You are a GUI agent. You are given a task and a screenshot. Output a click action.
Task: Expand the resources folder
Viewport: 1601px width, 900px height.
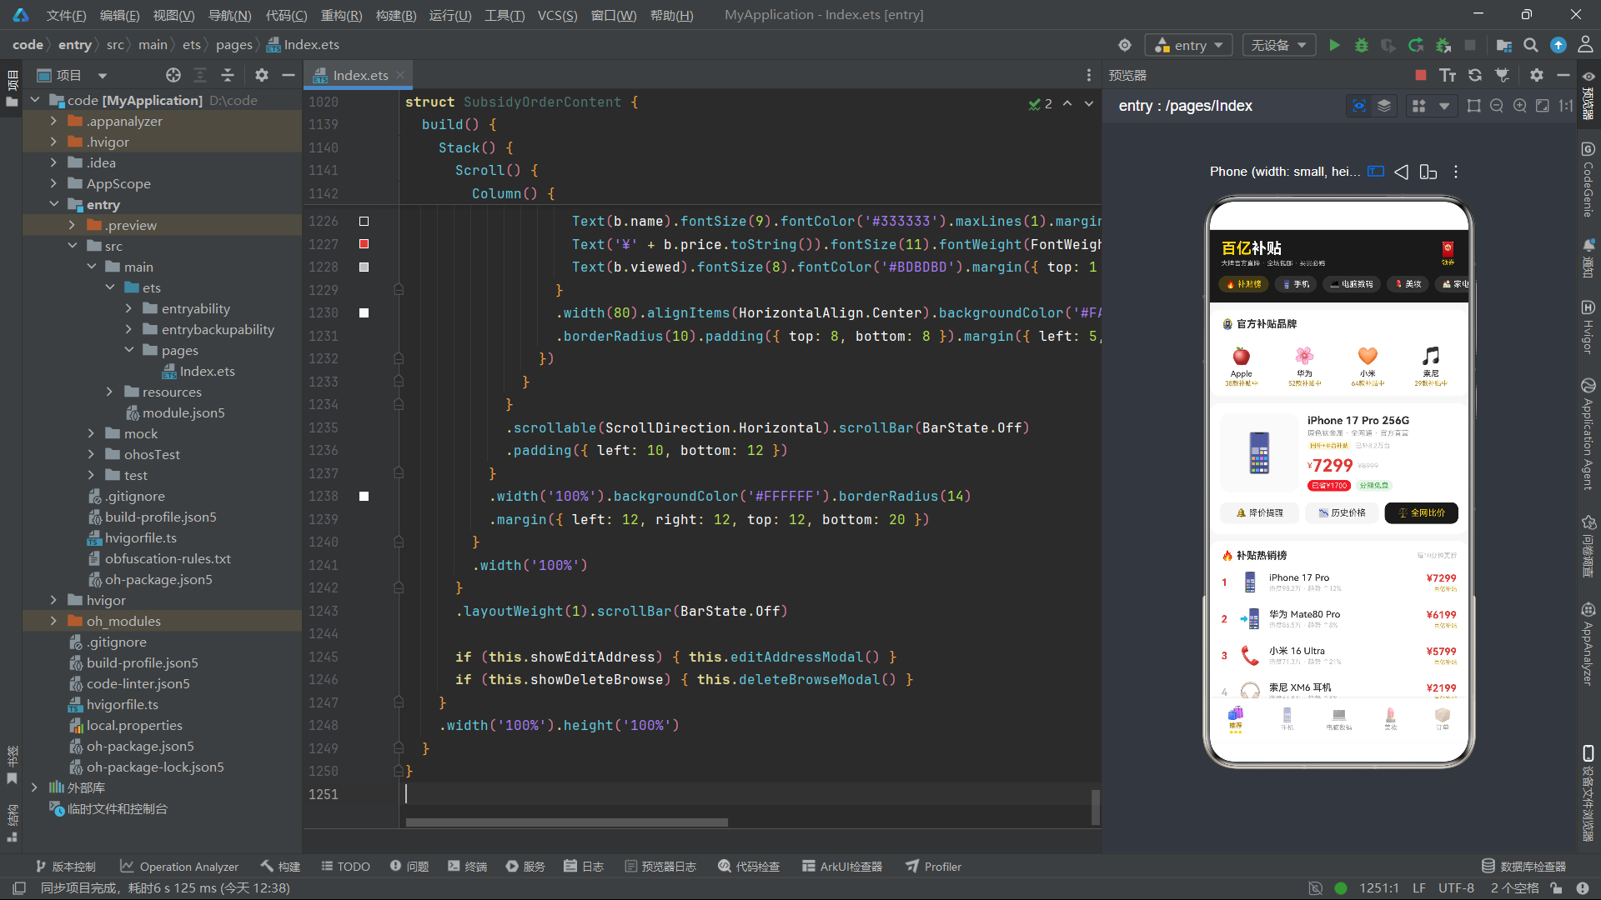pyautogui.click(x=109, y=392)
